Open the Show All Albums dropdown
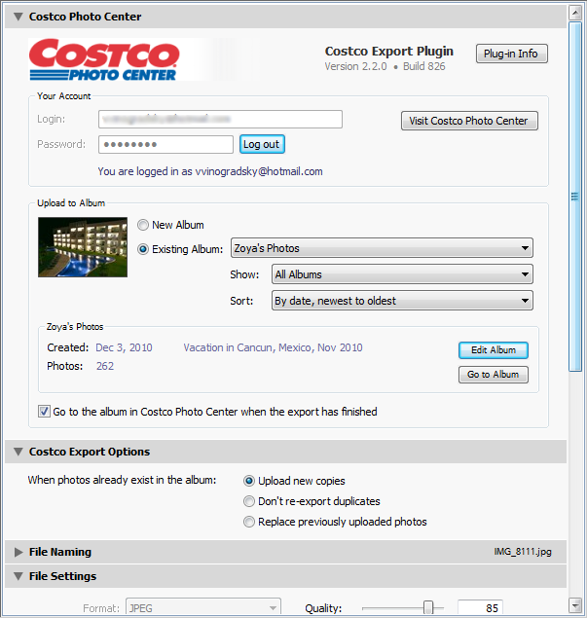The width and height of the screenshot is (587, 618). click(402, 274)
